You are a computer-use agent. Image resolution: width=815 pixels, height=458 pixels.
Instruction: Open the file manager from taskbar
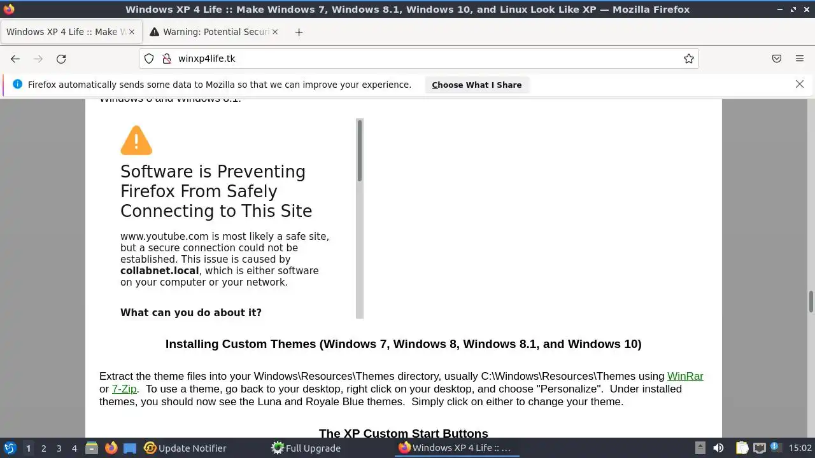(92, 448)
